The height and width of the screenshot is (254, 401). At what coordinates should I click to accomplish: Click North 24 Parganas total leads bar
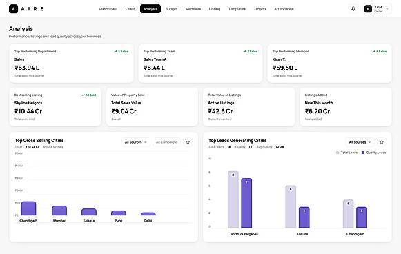point(233,199)
